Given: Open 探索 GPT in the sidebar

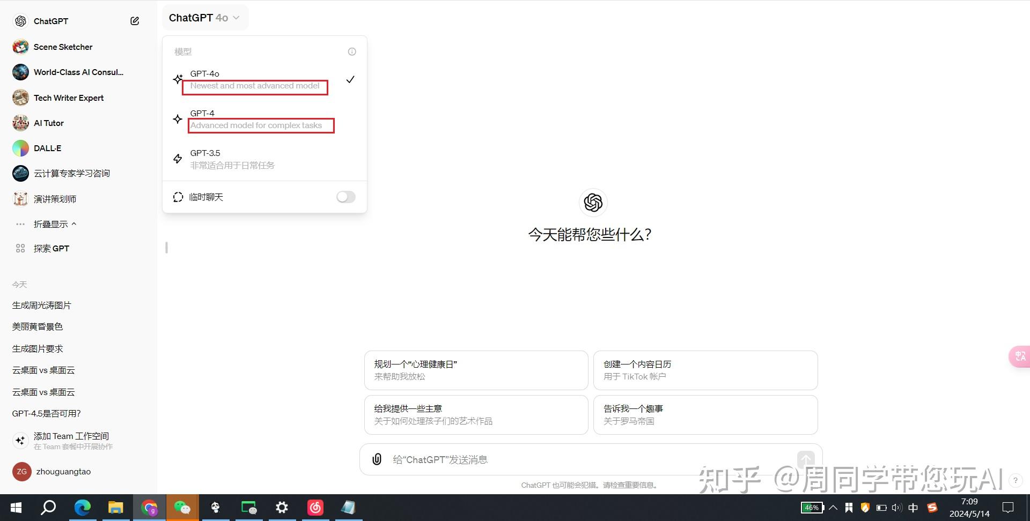Looking at the screenshot, I should pos(52,248).
